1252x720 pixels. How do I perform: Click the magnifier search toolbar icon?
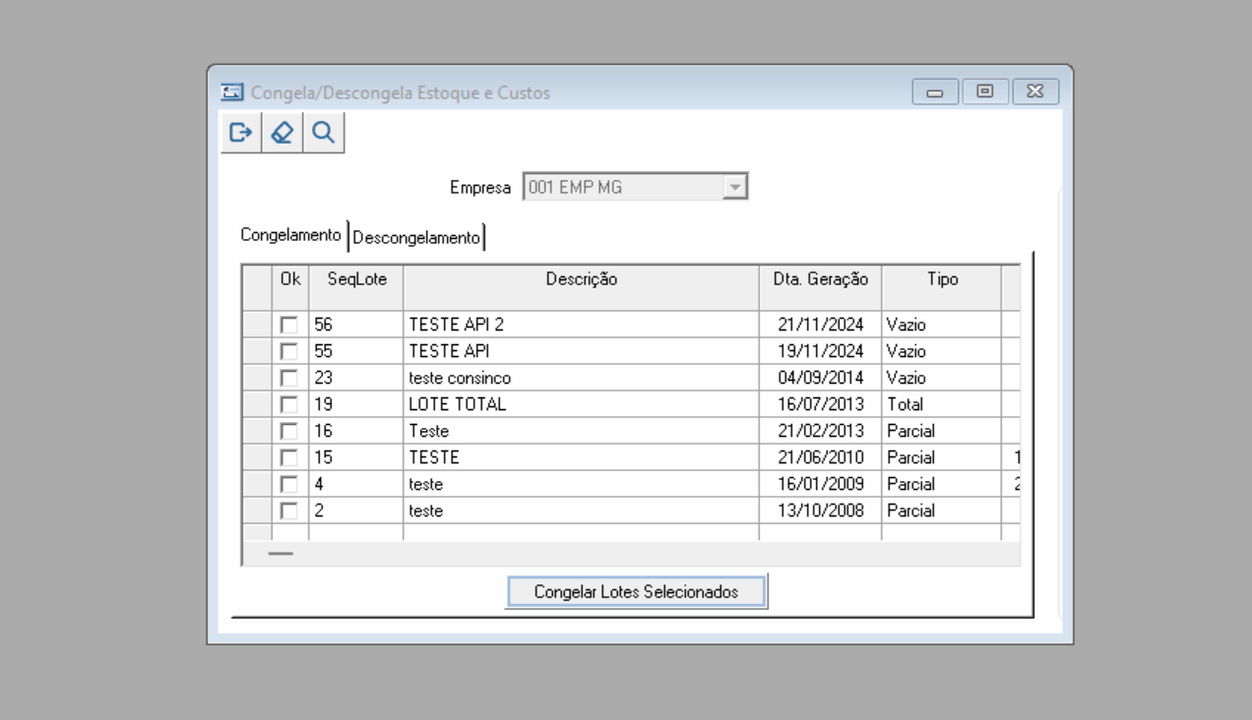[324, 133]
